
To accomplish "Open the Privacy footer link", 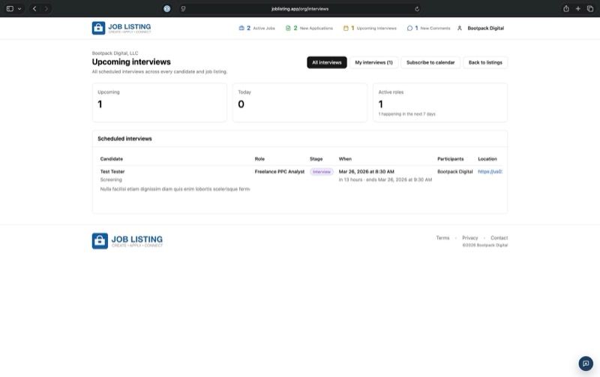I will pos(470,238).
